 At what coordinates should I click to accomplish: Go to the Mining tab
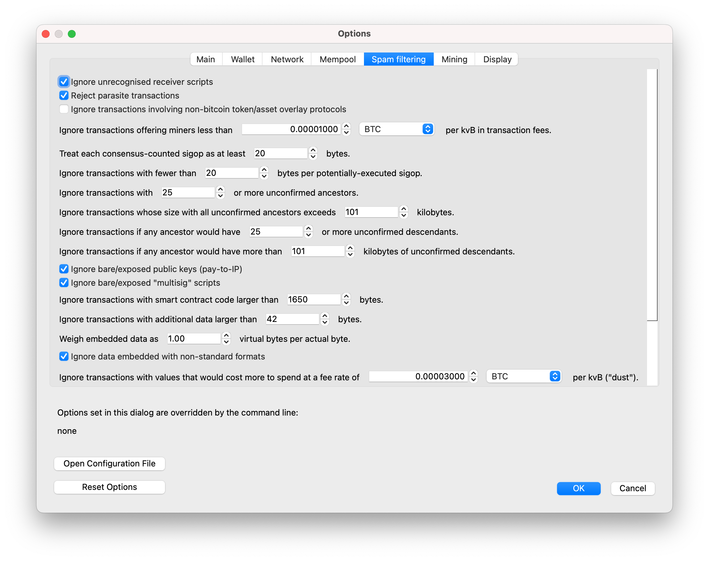click(454, 59)
